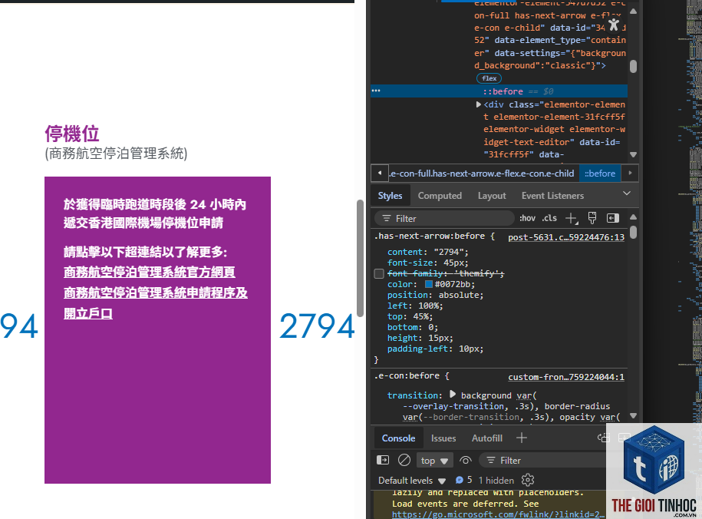The width and height of the screenshot is (702, 519).
Task: Select the ::before pseudo-element row
Action: (x=499, y=91)
